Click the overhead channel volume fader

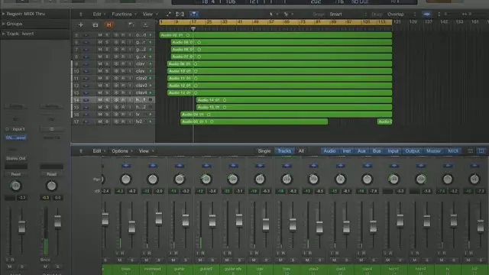click(x=159, y=218)
